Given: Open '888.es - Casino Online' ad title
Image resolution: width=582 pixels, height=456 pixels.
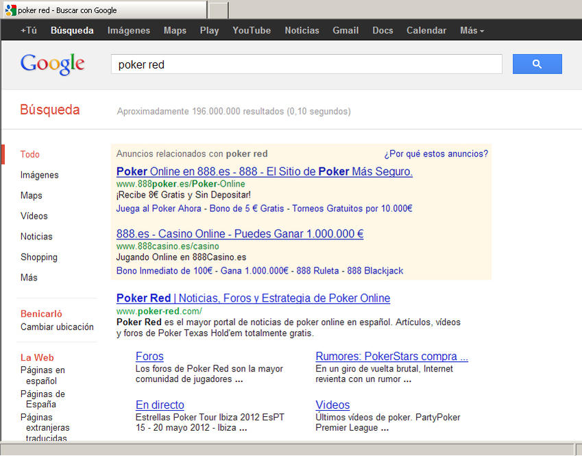Looking at the screenshot, I should coord(240,234).
